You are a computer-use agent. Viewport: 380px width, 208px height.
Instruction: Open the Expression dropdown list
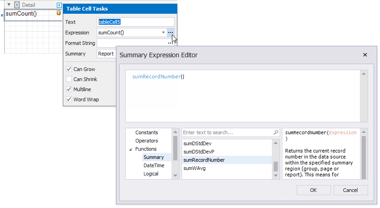(x=163, y=33)
